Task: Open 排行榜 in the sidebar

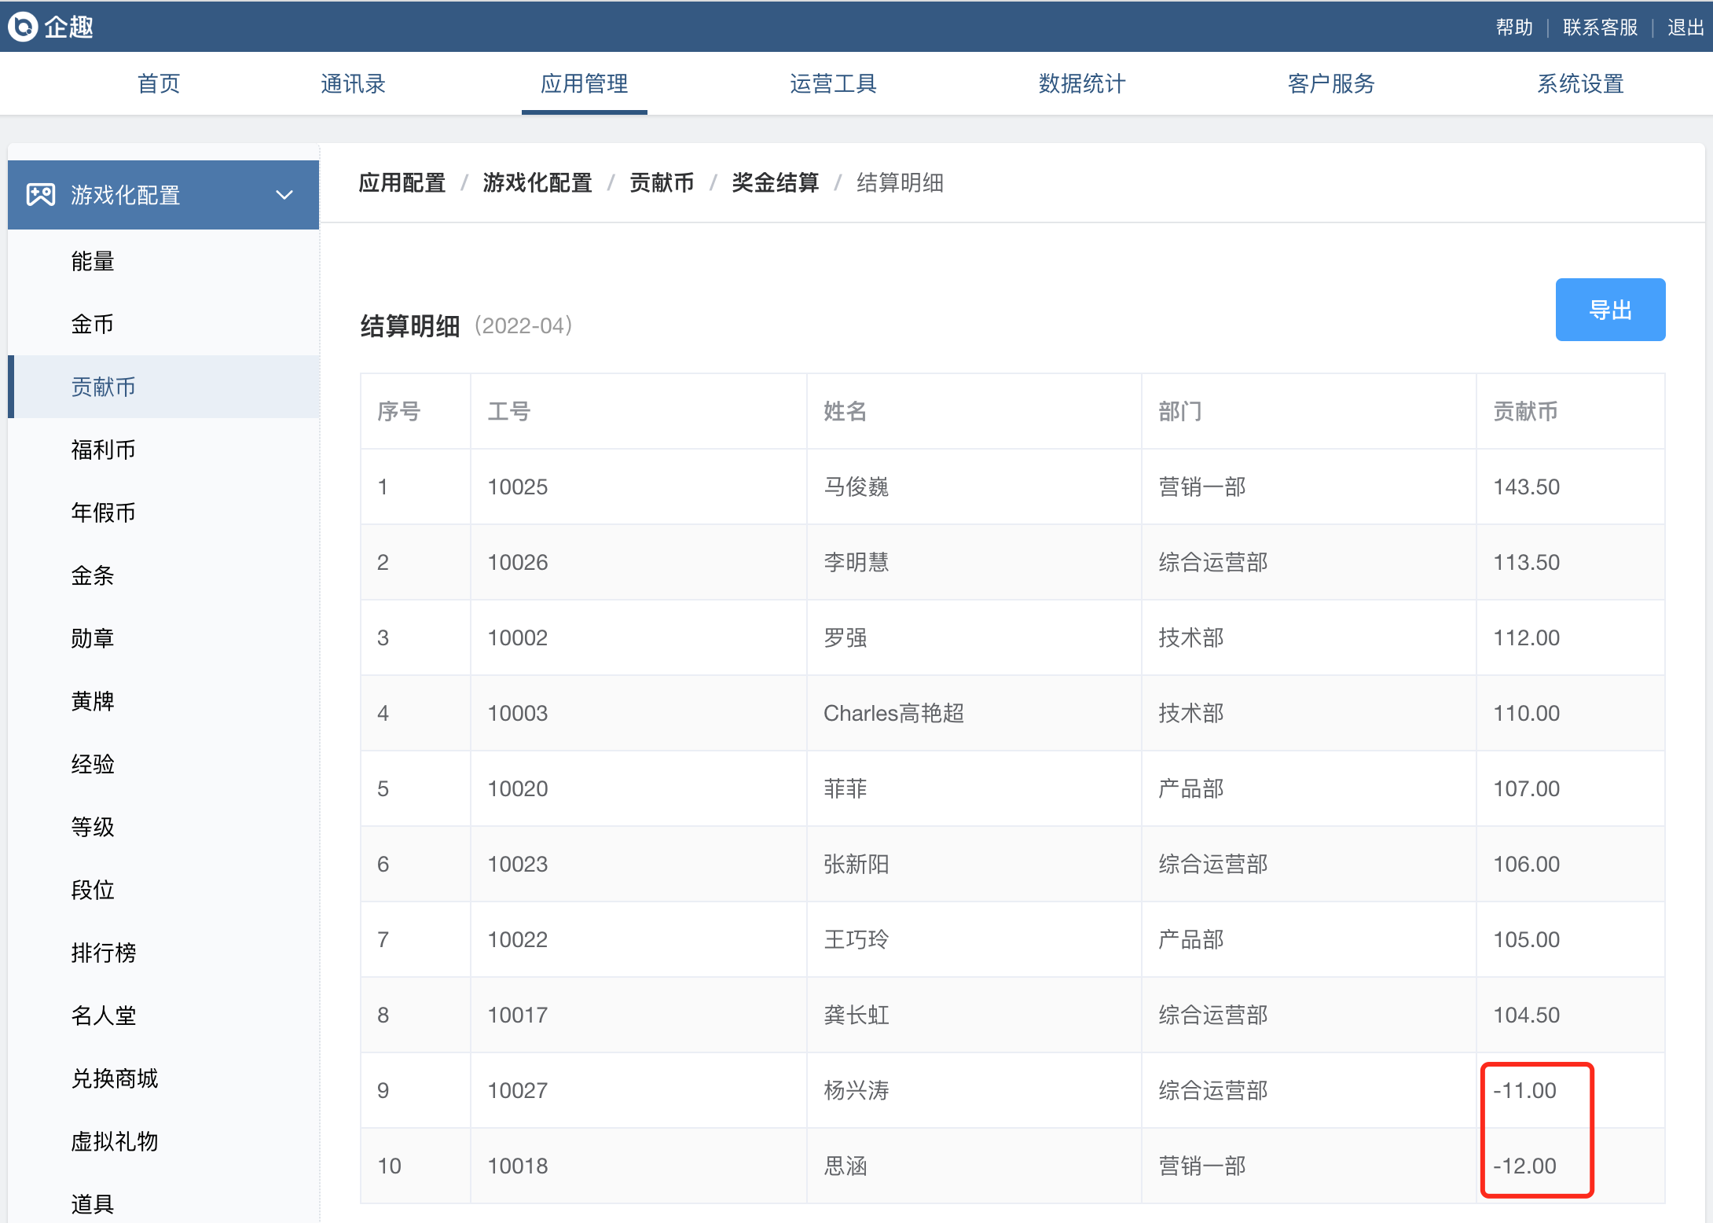Action: click(163, 953)
